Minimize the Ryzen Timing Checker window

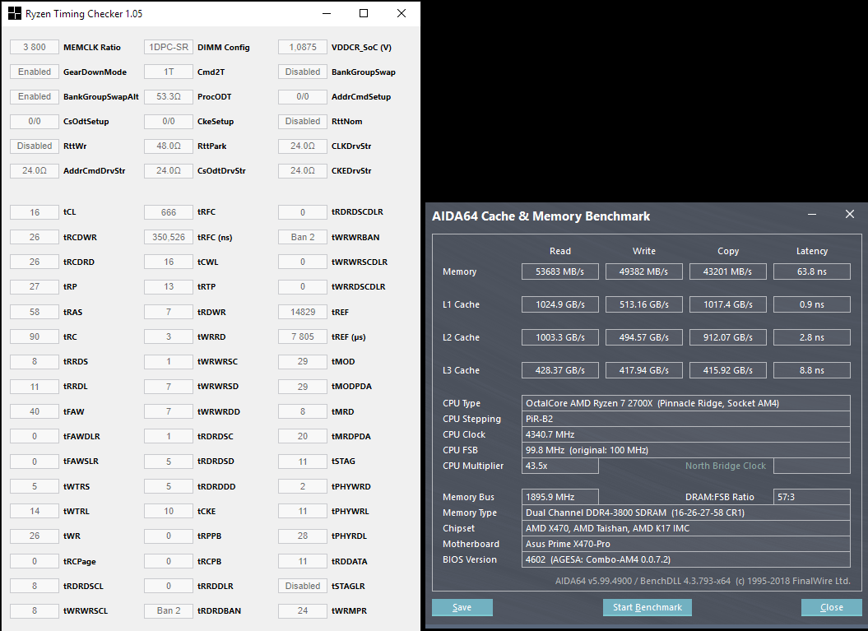pos(327,13)
